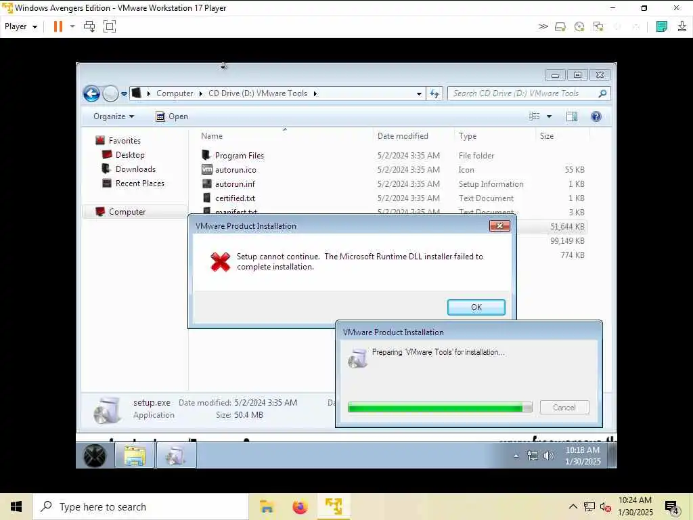Open the guest taskbar Explorer folder button

135,456
